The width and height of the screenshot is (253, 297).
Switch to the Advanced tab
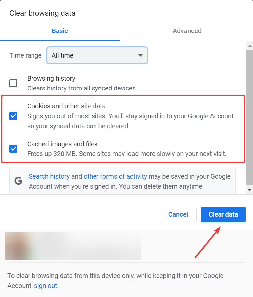[x=187, y=31]
